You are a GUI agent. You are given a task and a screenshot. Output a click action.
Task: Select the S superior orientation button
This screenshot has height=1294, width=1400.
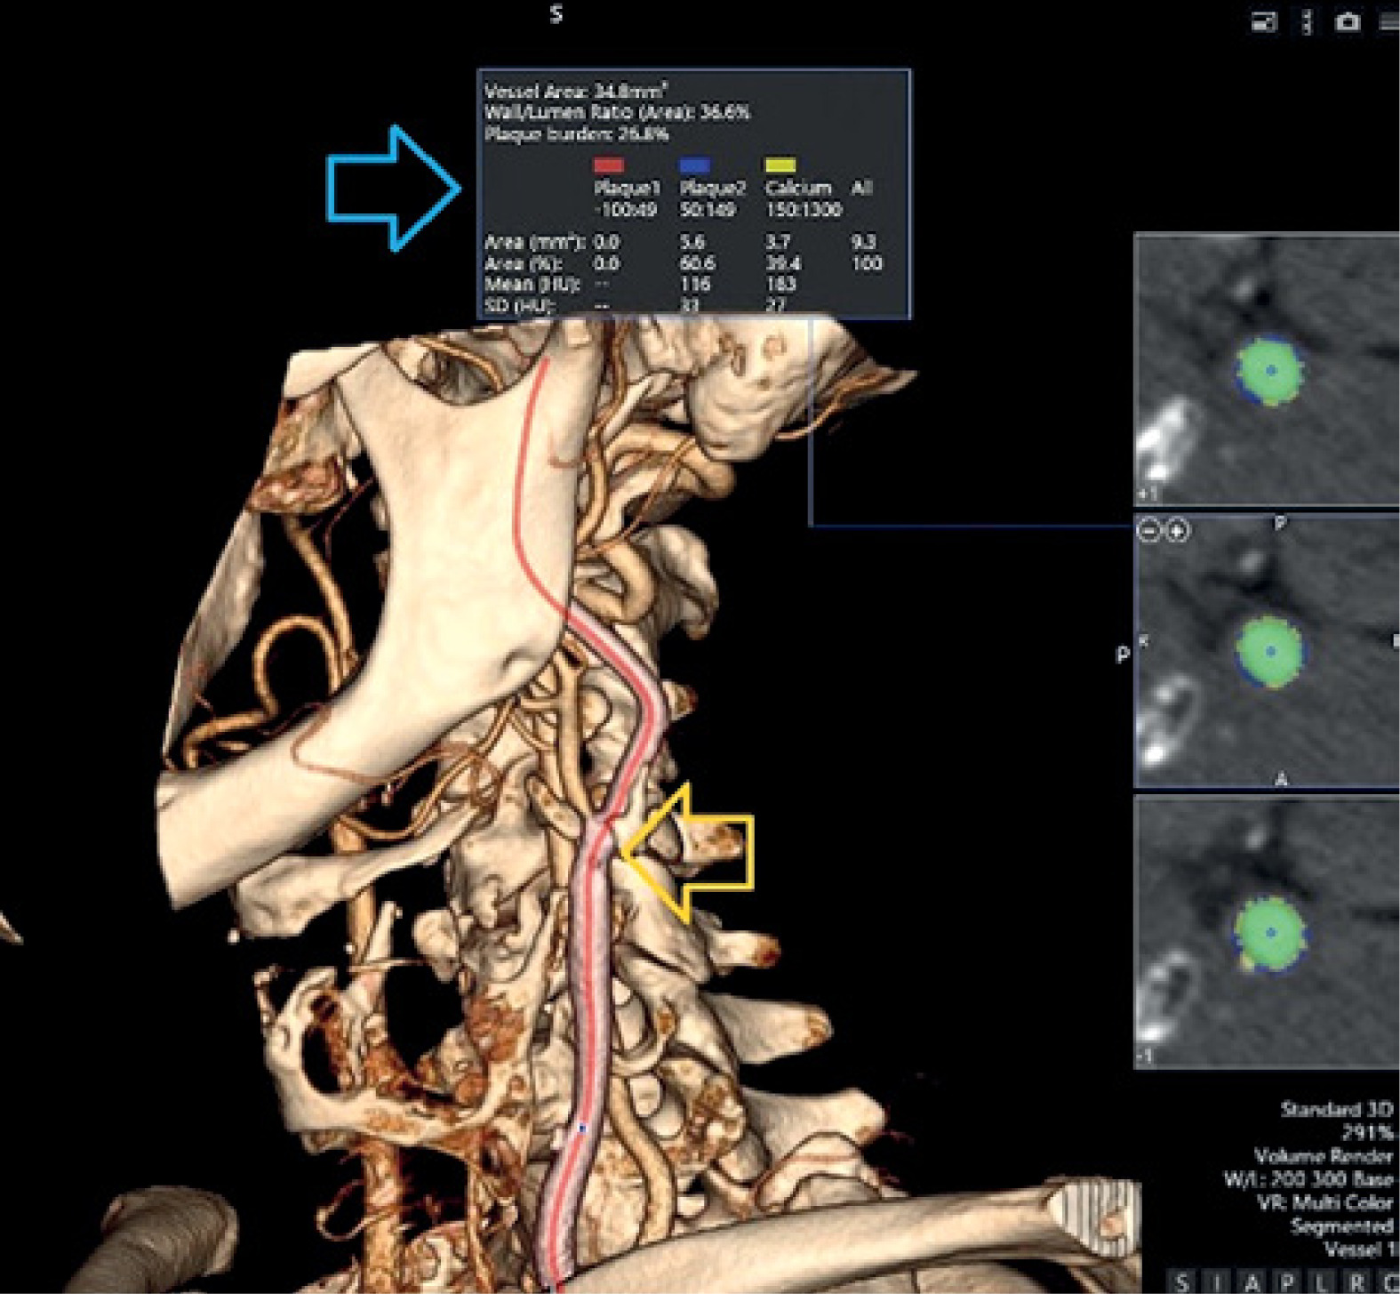(x=1181, y=1281)
